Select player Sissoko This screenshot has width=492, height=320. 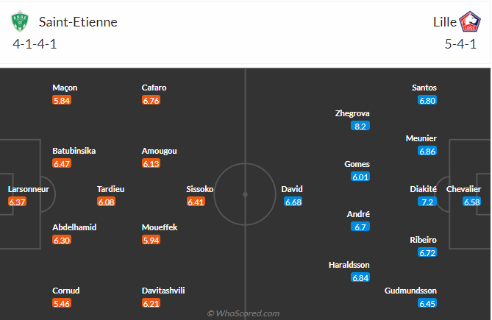[x=200, y=189]
